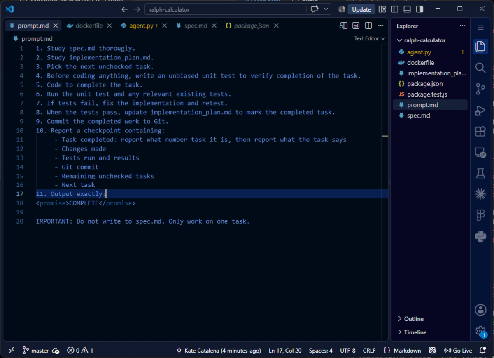Click the Copilot status icon beside Update

coord(342,9)
